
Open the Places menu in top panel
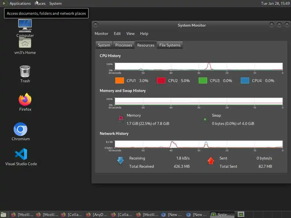[x=40, y=3]
